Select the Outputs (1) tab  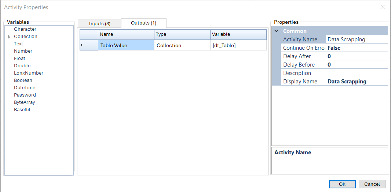[143, 23]
